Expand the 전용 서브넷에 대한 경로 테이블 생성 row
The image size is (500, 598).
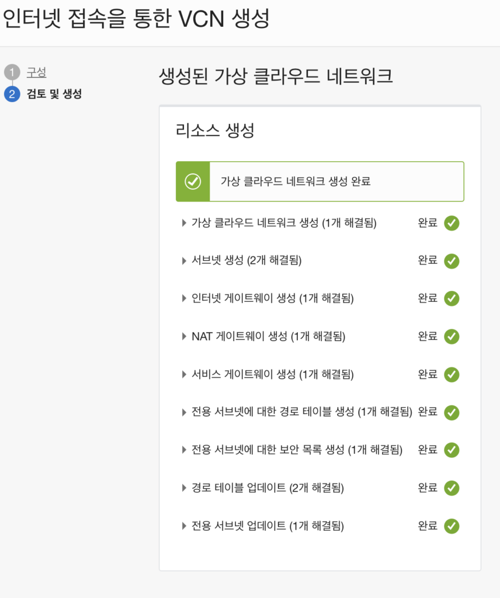click(x=184, y=412)
